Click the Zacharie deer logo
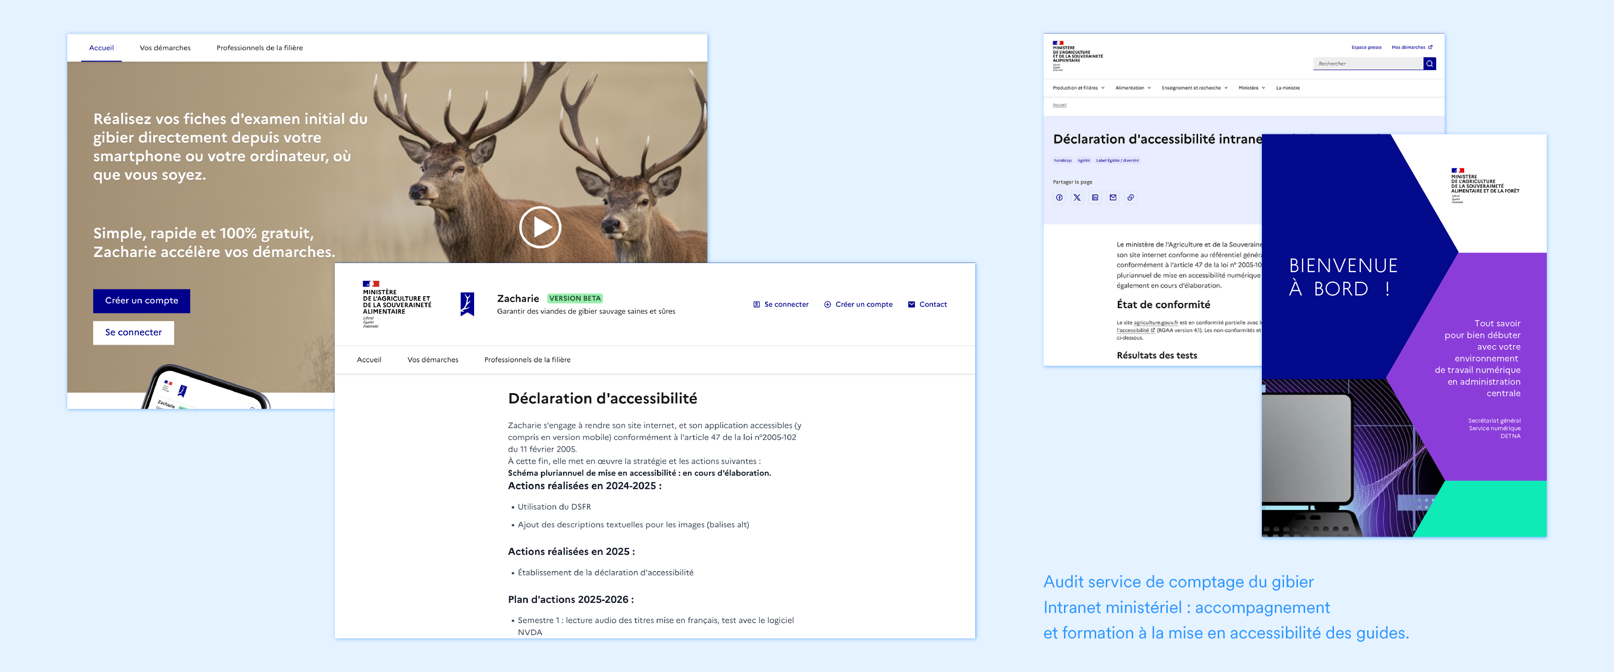 [467, 304]
